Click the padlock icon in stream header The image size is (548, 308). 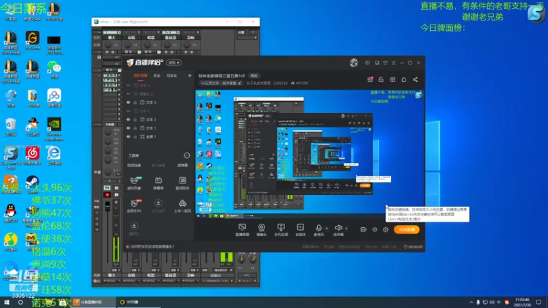click(381, 79)
